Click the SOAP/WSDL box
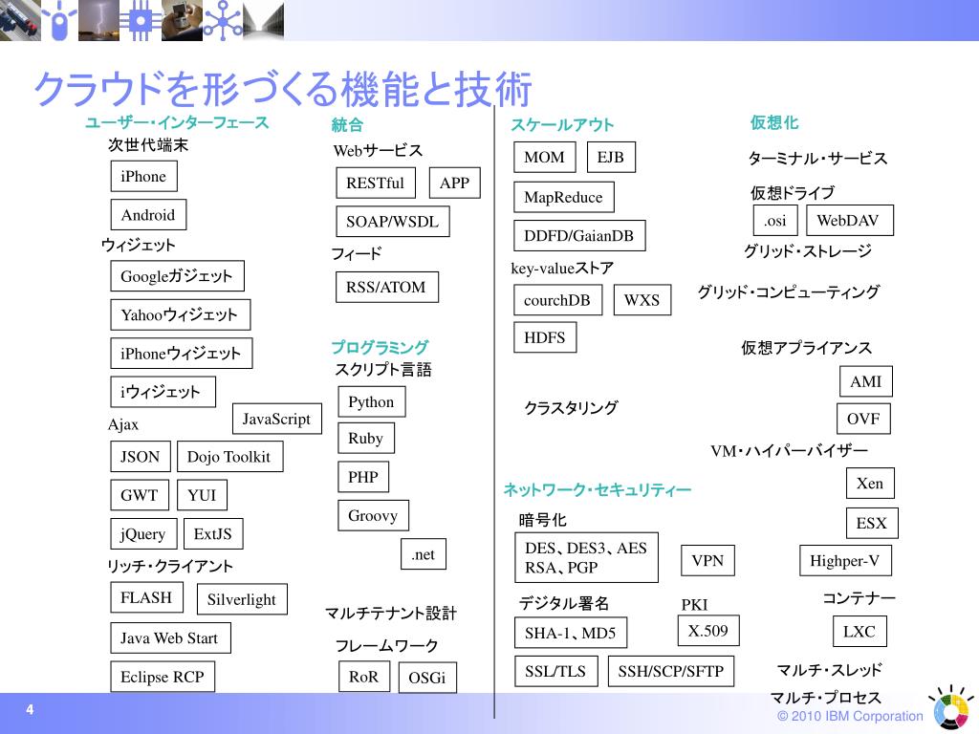 coord(393,222)
